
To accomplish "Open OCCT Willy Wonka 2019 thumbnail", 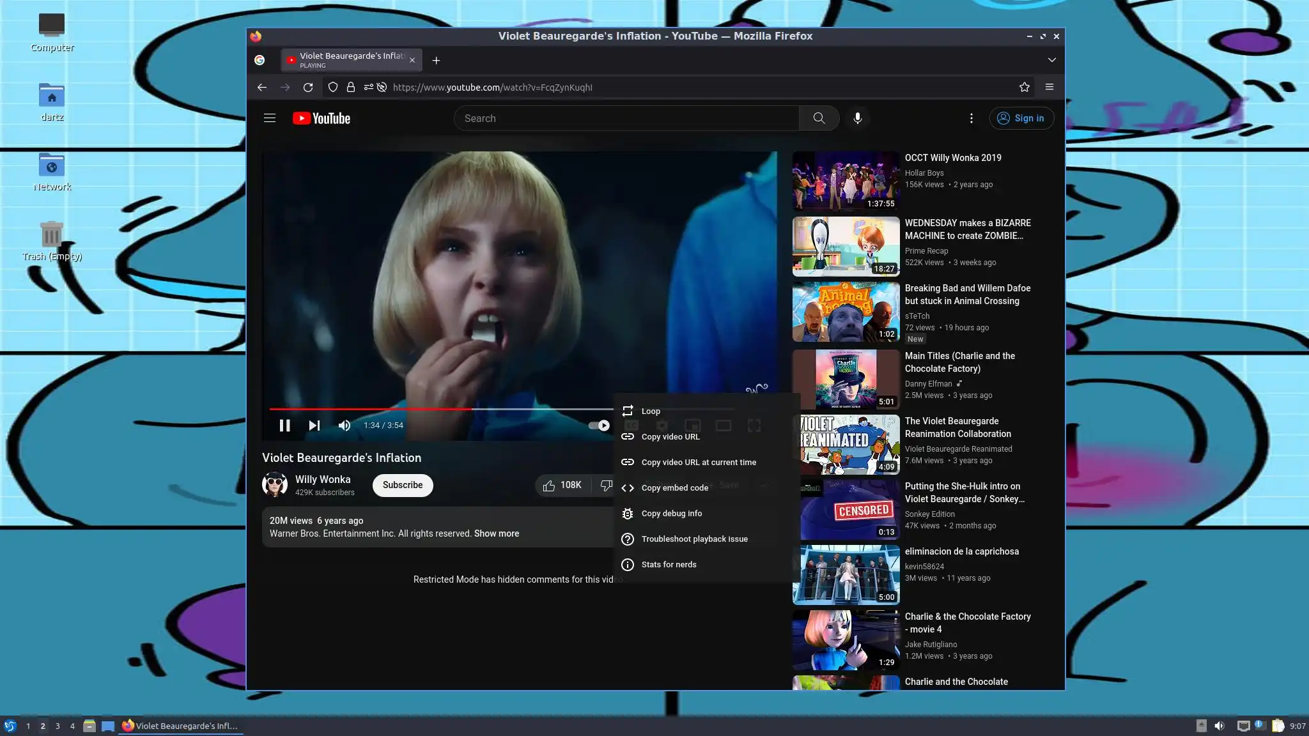I will (x=846, y=181).
